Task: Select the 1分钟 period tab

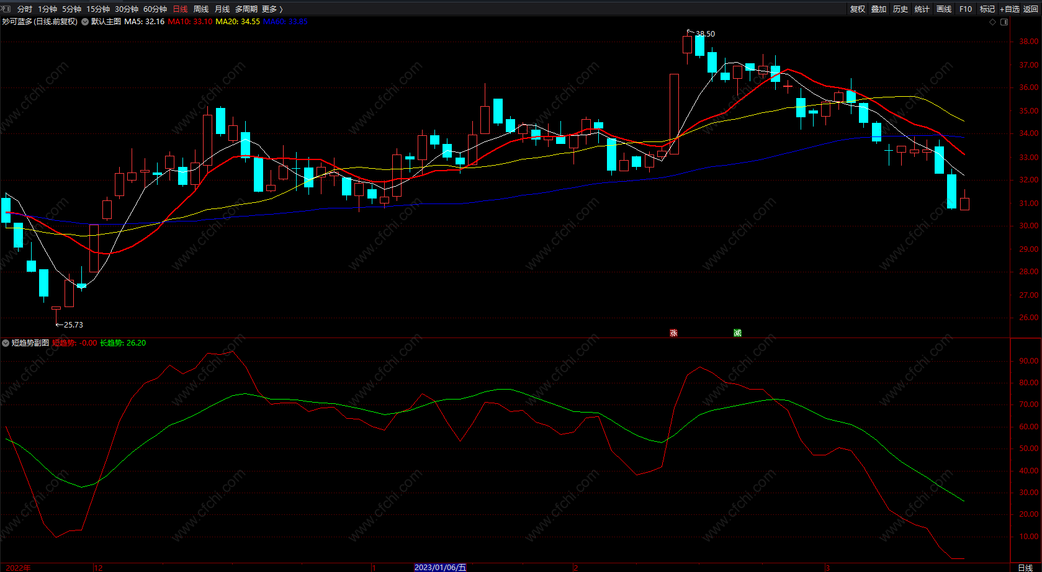Action: [47, 9]
